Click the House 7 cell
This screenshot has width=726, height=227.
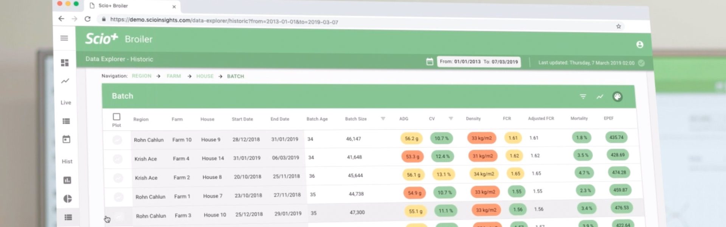point(213,196)
